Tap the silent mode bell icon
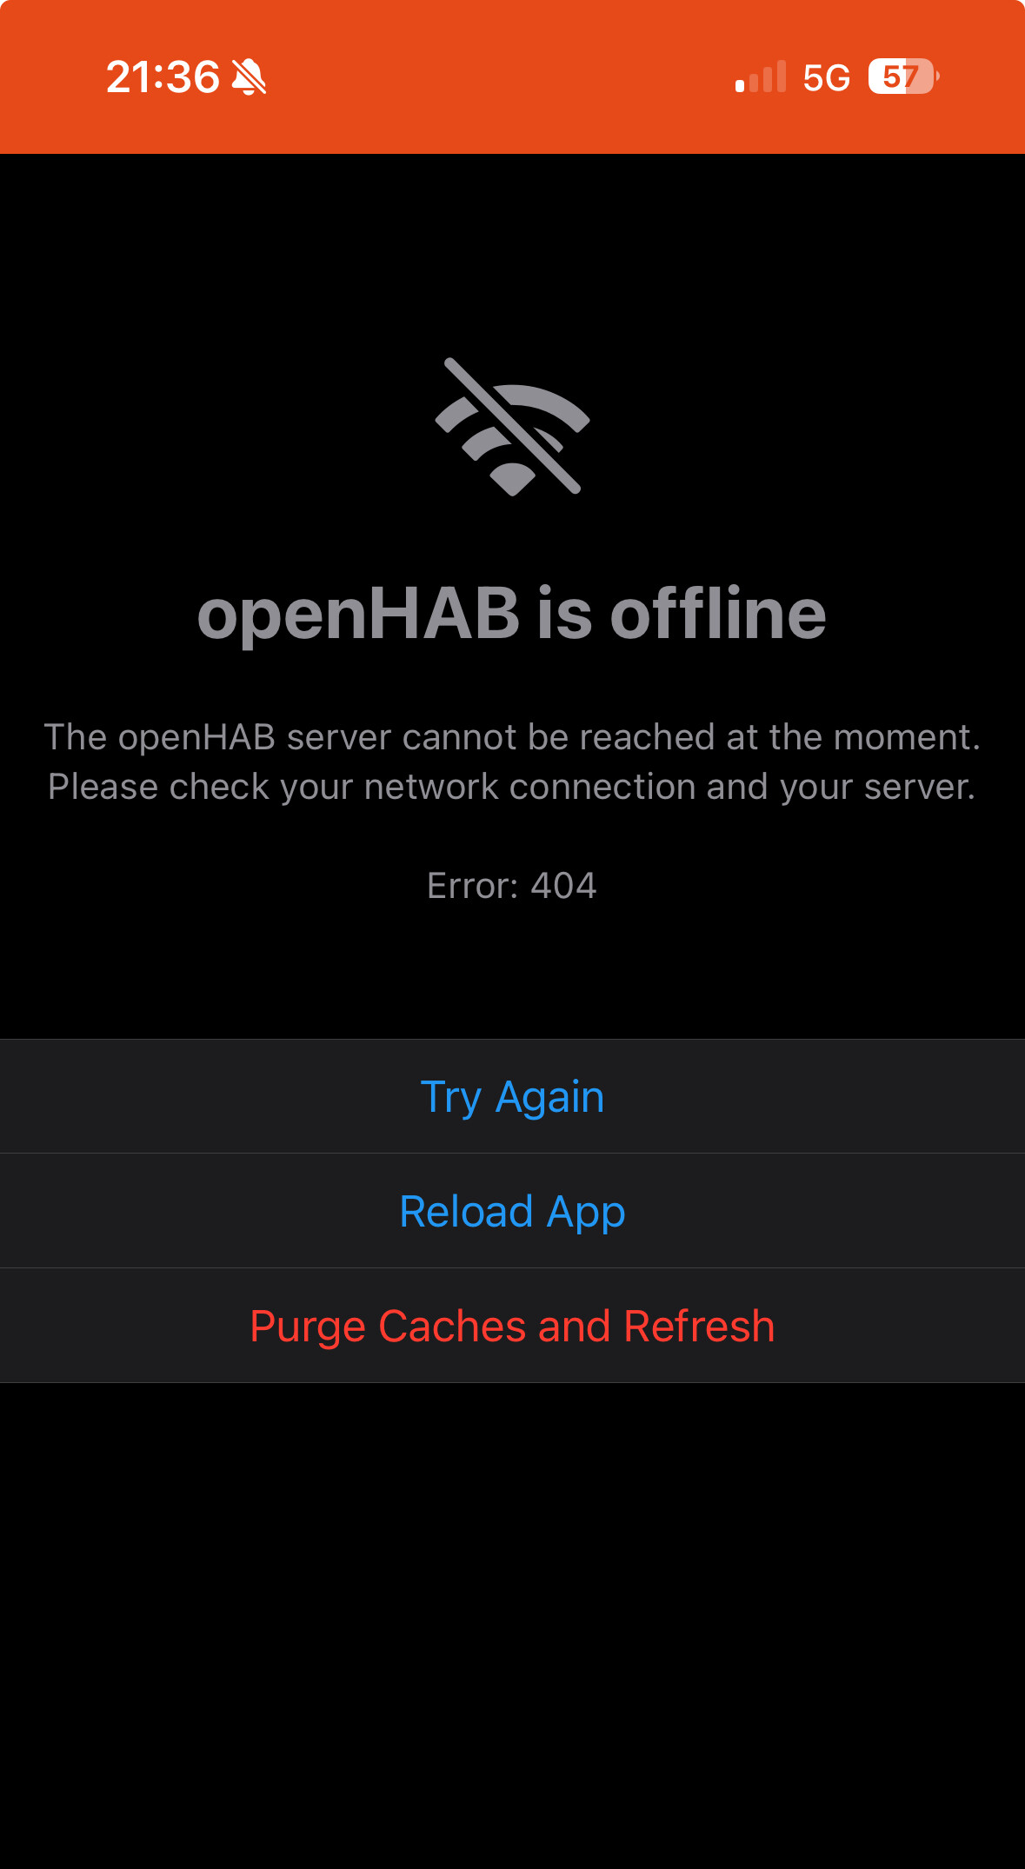Screen dimensions: 1025x1869 point(249,77)
